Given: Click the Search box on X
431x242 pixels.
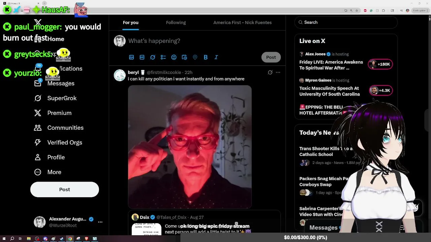Looking at the screenshot, I should pos(346,22).
